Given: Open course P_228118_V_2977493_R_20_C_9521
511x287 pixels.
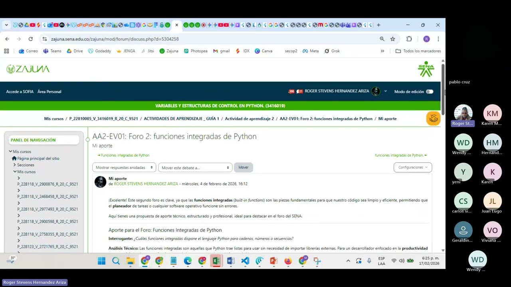Looking at the screenshot, I should [x=48, y=209].
